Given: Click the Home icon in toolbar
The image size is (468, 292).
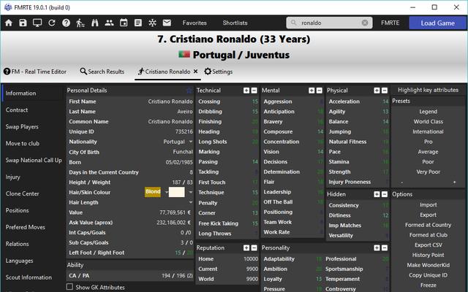Looking at the screenshot, I should point(9,23).
